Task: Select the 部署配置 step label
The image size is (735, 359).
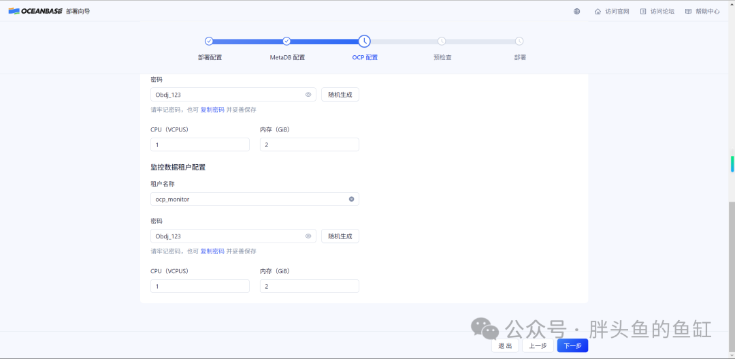Action: coord(210,58)
